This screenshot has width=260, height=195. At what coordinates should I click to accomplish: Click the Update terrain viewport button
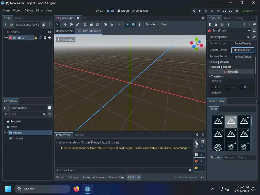65,31
